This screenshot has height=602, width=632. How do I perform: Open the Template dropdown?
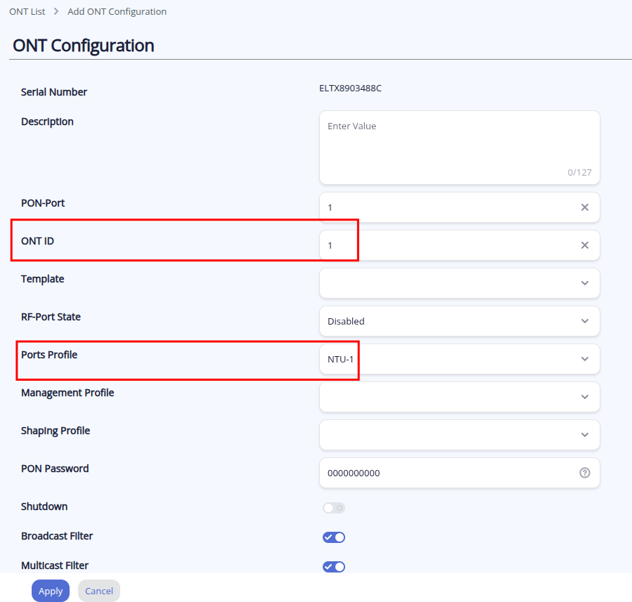[459, 283]
